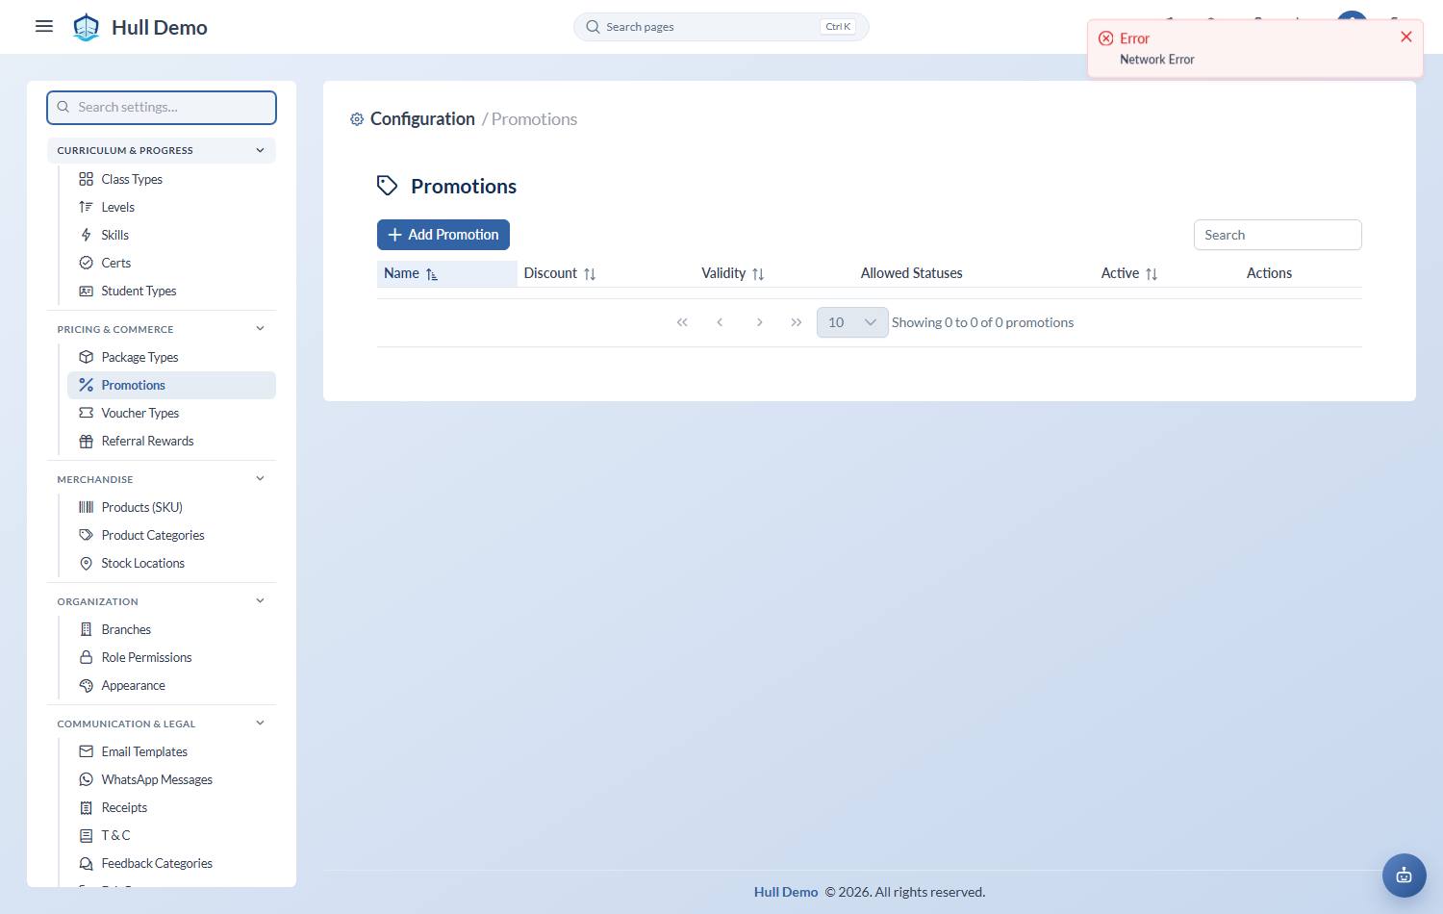The image size is (1443, 914).
Task: Click the Package Types box icon
Action: pyautogui.click(x=86, y=357)
